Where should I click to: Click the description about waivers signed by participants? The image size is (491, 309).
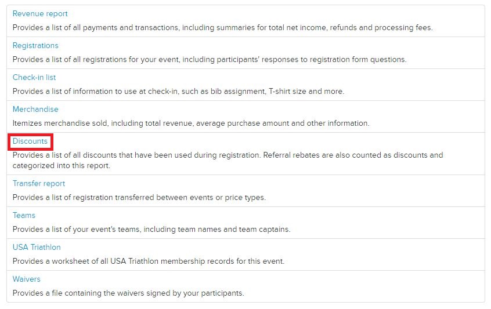pos(128,293)
